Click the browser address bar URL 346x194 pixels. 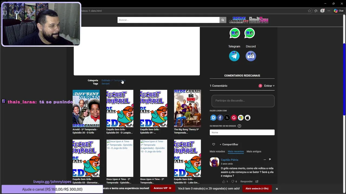[91, 11]
